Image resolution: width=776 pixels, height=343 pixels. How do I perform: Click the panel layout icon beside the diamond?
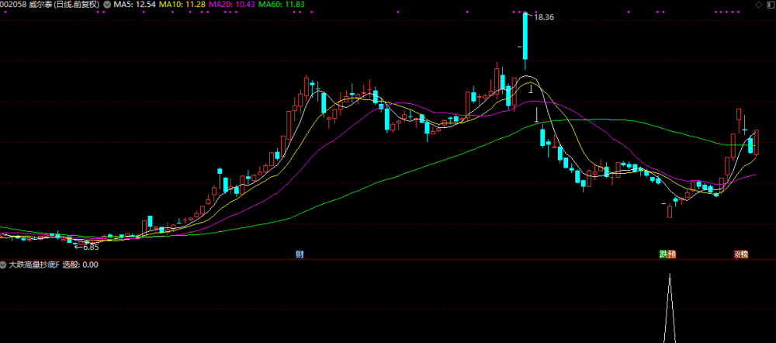tap(770, 5)
